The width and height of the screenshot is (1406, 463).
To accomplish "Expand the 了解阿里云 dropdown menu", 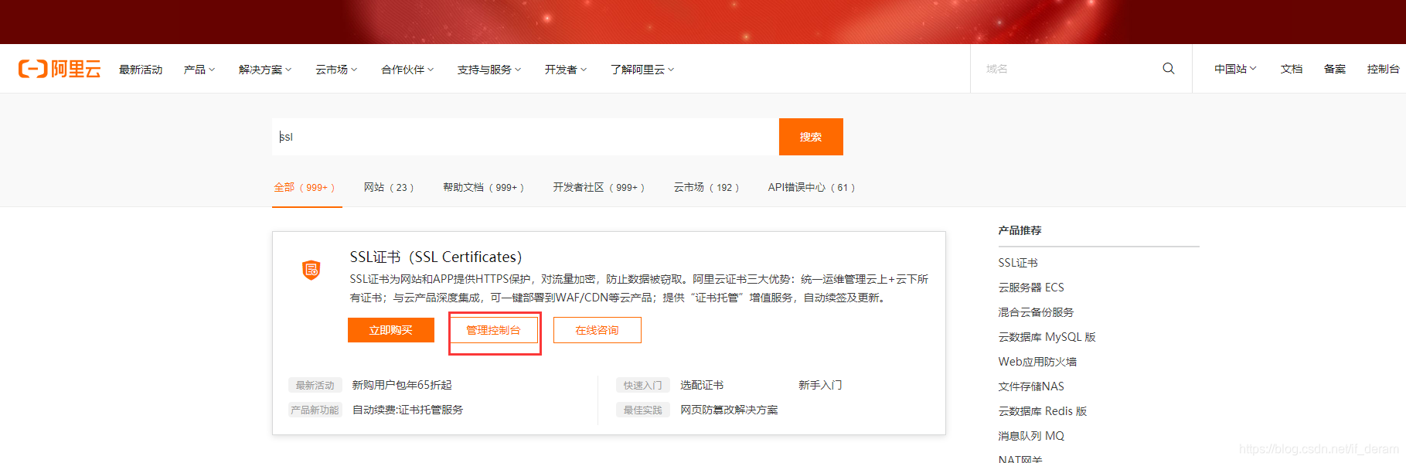I will click(x=642, y=70).
